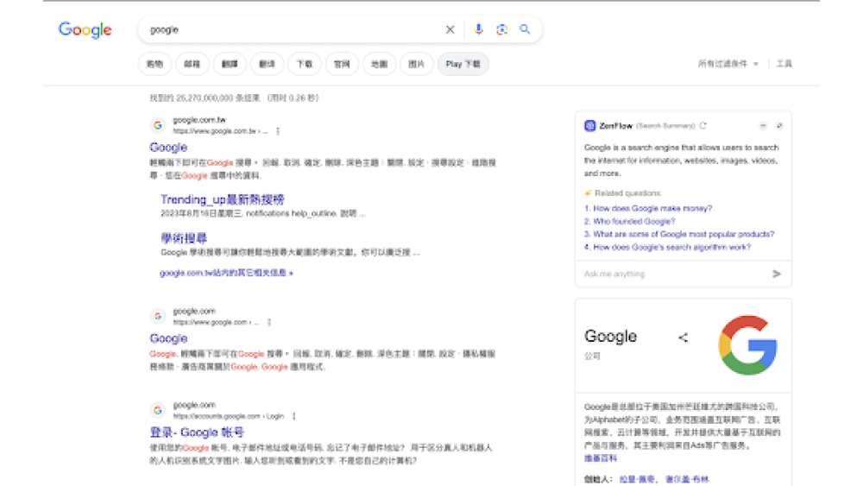Select the 图片 suggestion chip
Image resolution: width=863 pixels, height=486 pixels.
point(417,64)
